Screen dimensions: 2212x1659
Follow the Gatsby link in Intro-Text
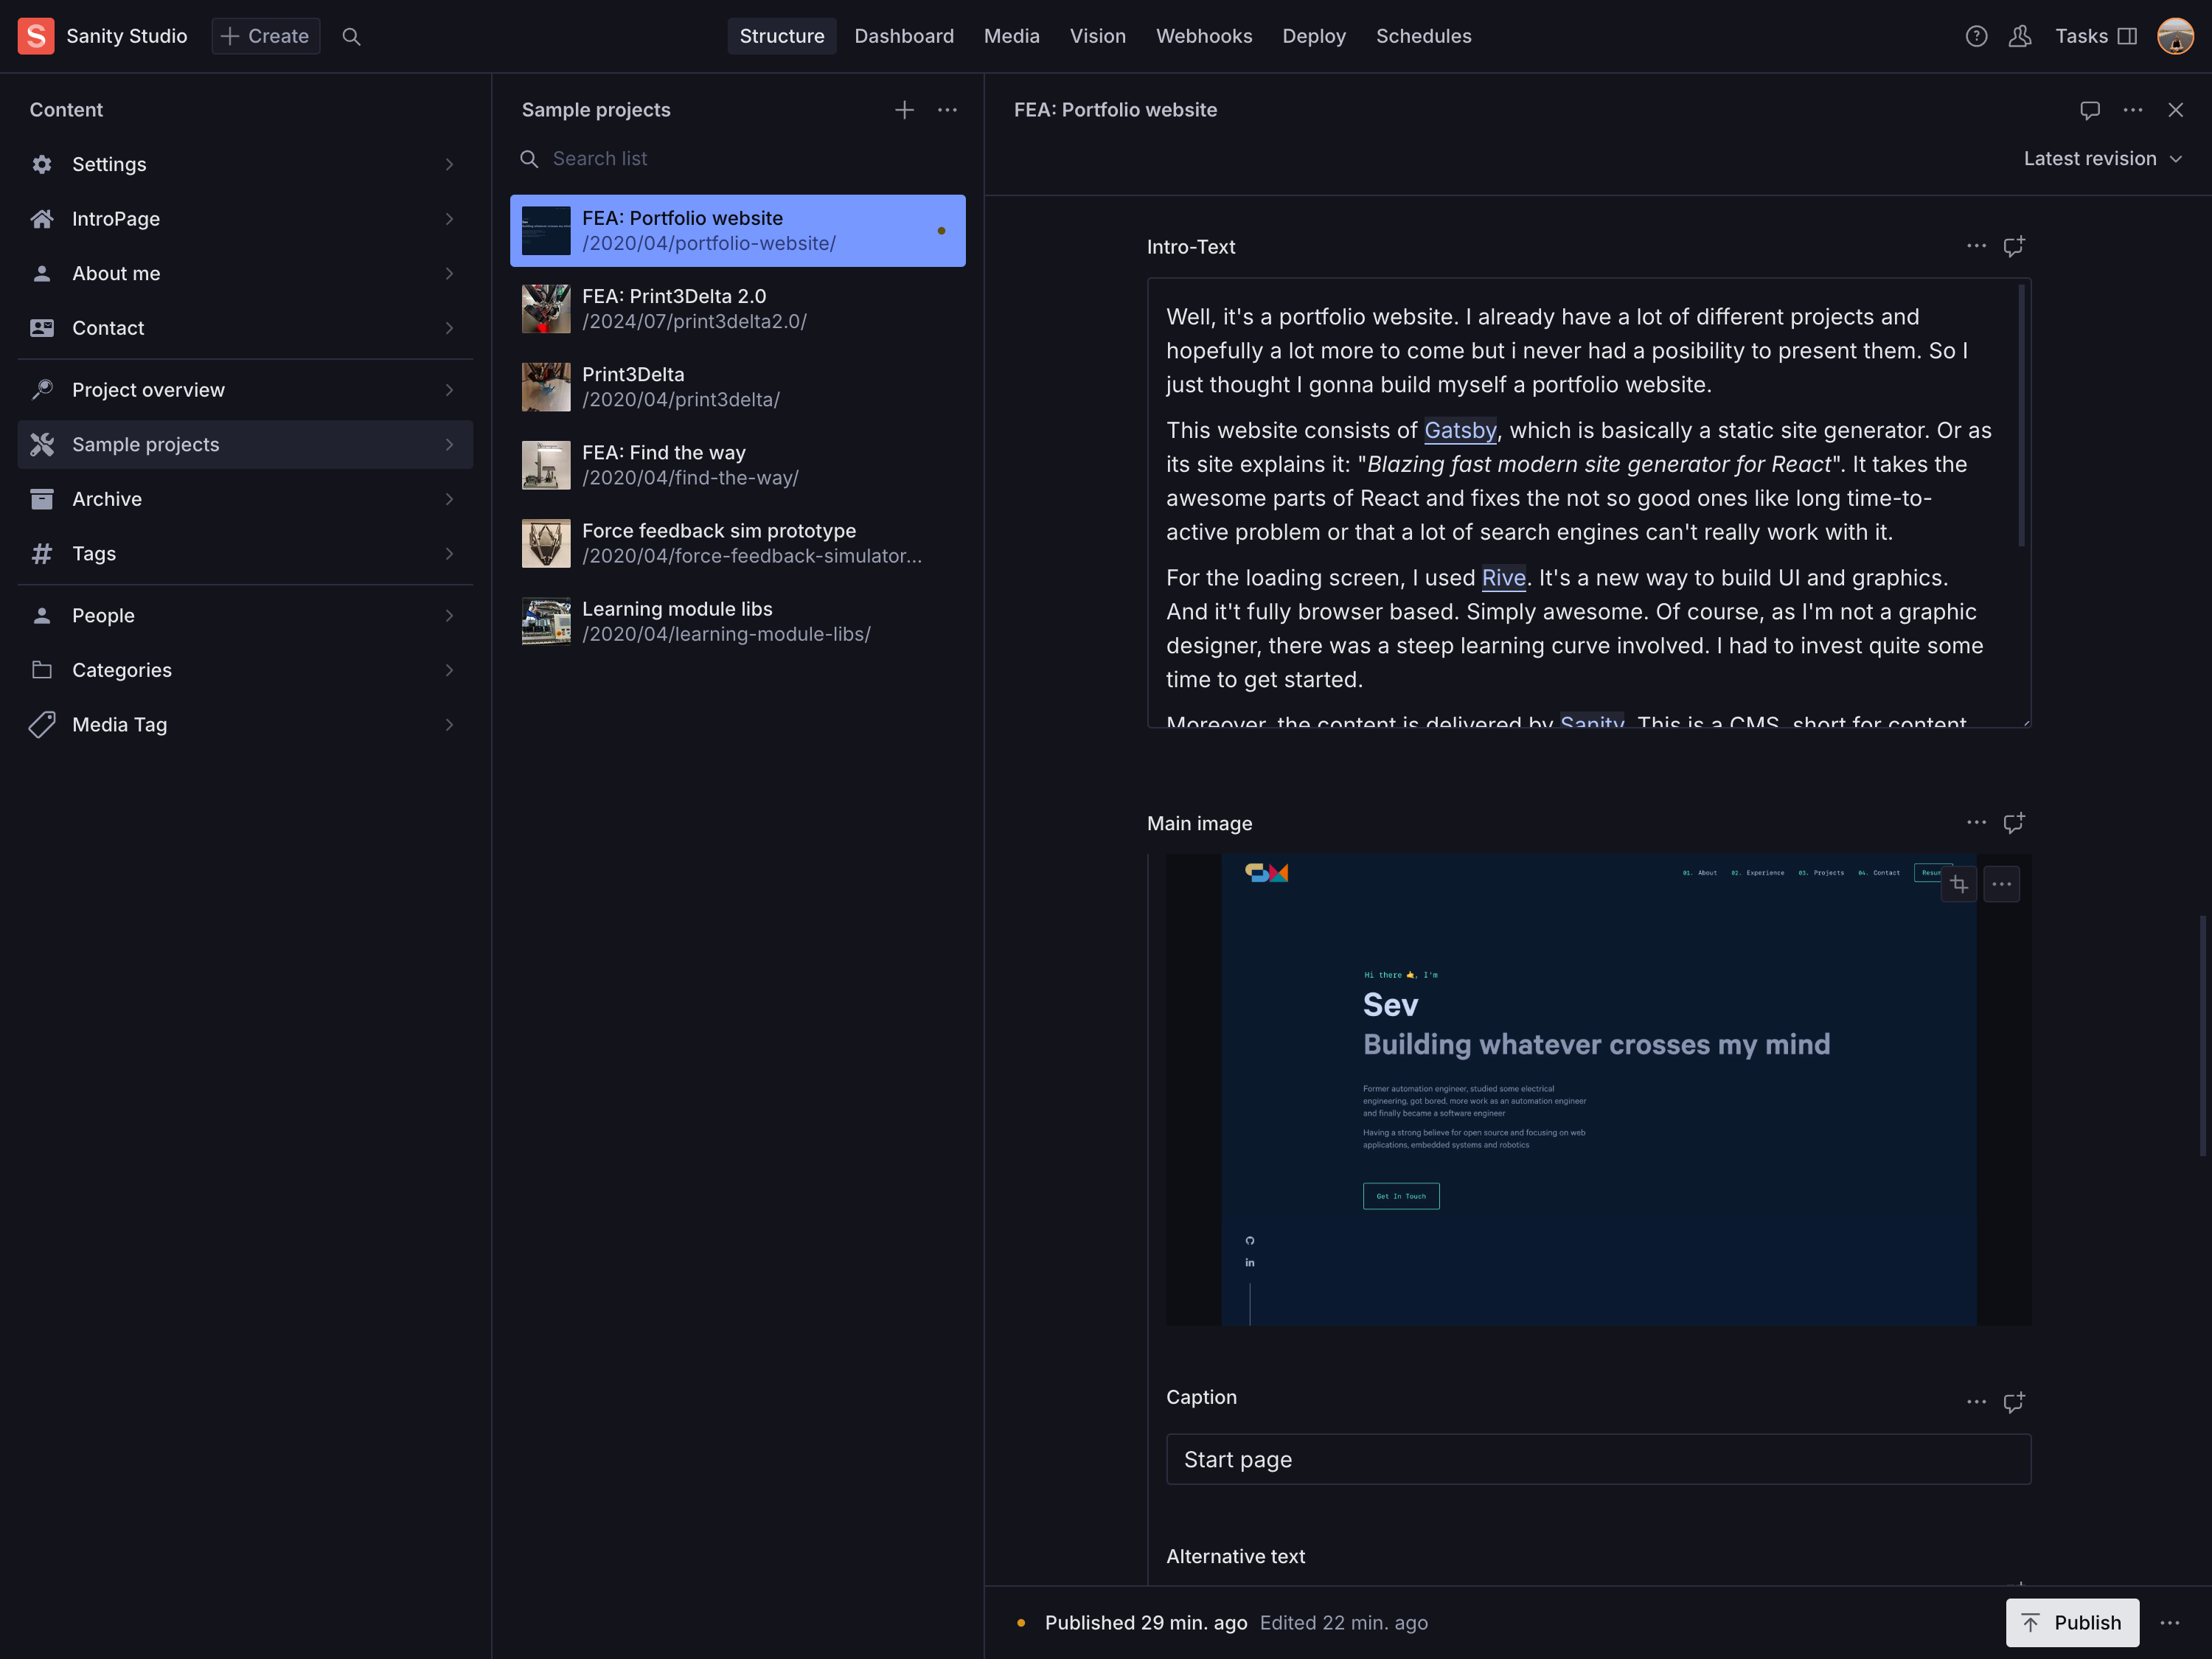(x=1459, y=430)
